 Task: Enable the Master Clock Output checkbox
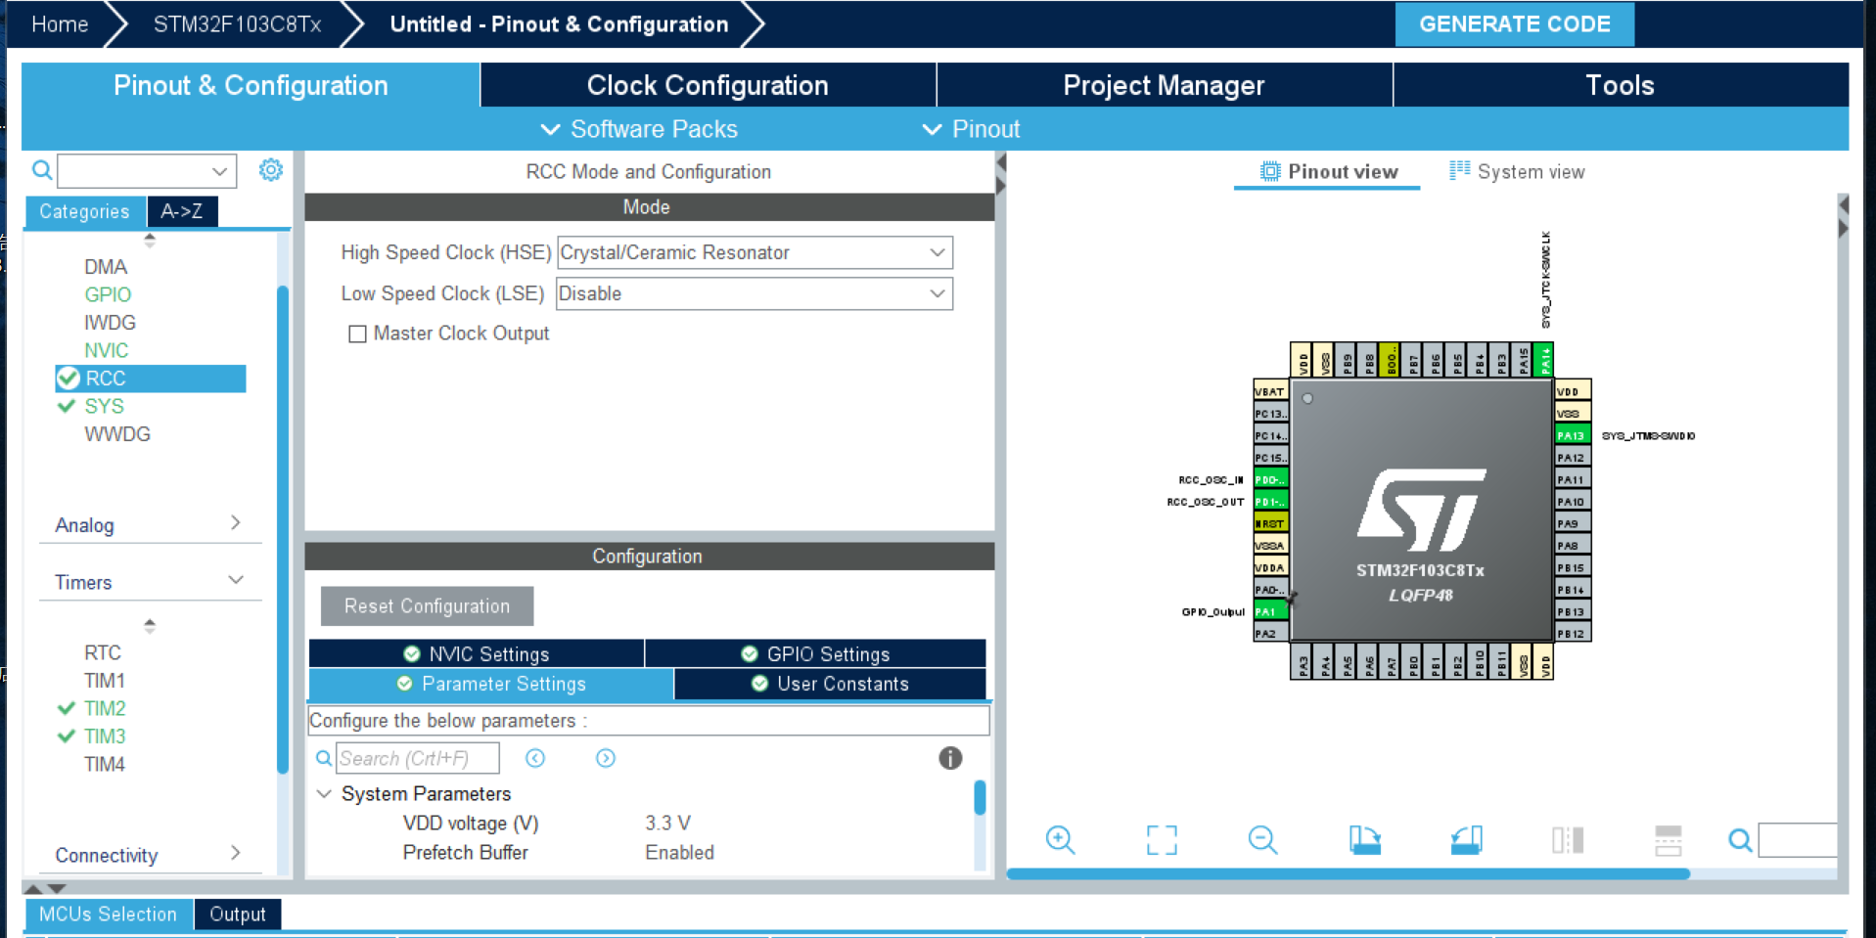coord(357,334)
